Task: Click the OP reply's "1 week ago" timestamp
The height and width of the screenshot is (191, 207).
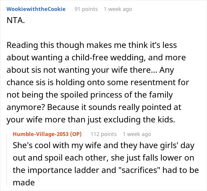Action: pyautogui.click(x=137, y=134)
